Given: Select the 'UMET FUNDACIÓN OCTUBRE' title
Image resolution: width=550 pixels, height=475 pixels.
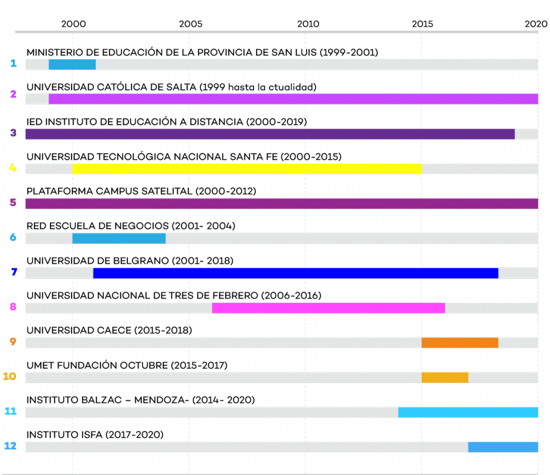Looking at the screenshot, I should click(x=97, y=365).
